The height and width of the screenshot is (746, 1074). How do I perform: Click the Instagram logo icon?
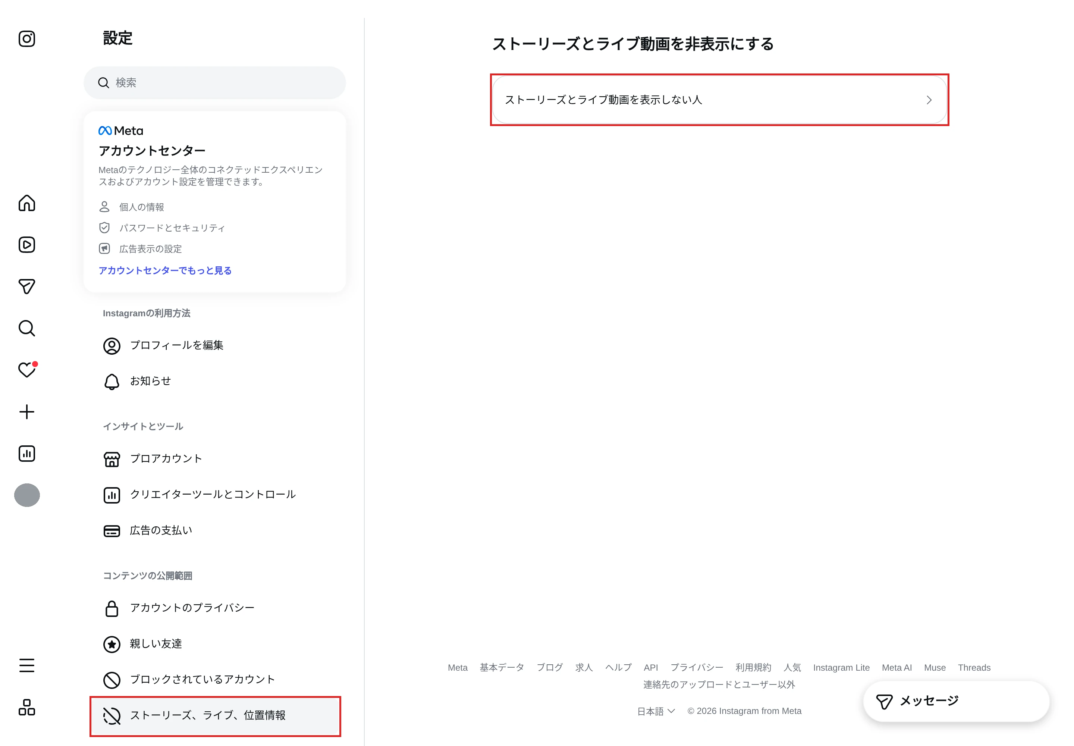26,39
